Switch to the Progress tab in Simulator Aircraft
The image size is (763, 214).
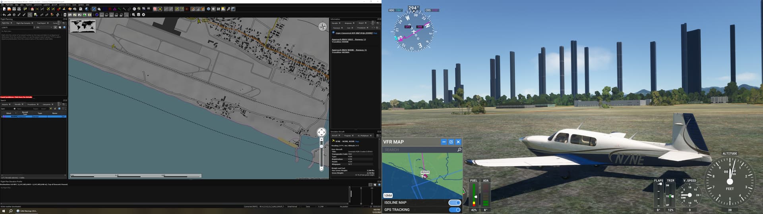(x=348, y=136)
